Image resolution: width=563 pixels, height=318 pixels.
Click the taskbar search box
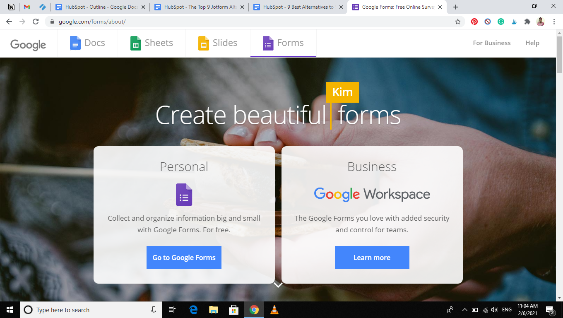tap(91, 310)
